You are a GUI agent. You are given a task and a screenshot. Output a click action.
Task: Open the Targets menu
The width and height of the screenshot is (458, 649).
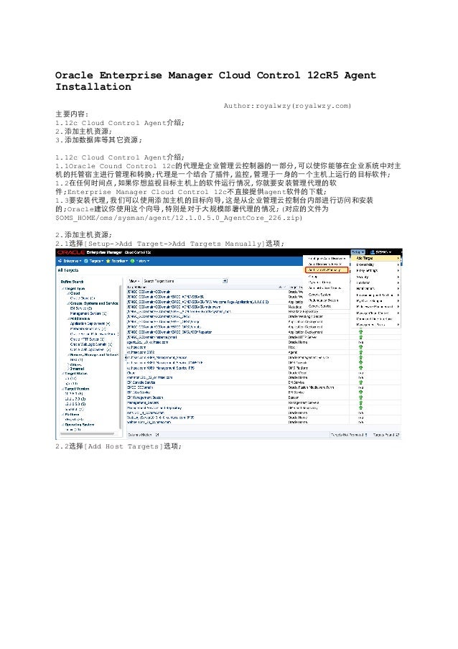tap(96, 261)
